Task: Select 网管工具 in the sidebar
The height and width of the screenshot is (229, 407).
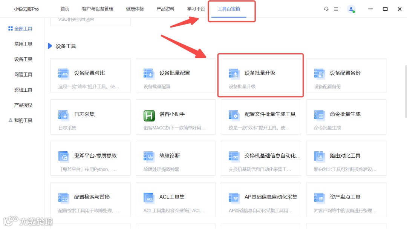Action: (23, 75)
